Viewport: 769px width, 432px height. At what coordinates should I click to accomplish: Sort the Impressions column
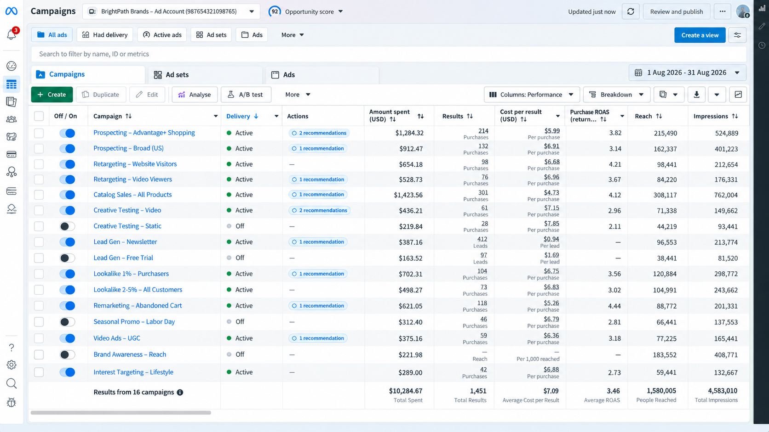click(735, 116)
